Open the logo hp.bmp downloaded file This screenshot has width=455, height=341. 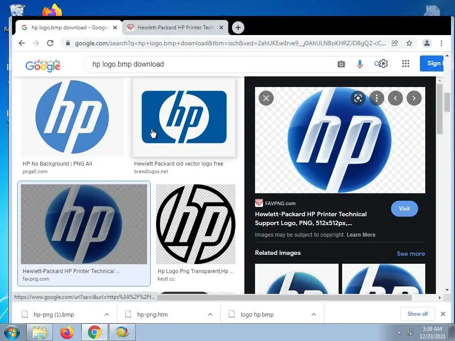pos(257,314)
